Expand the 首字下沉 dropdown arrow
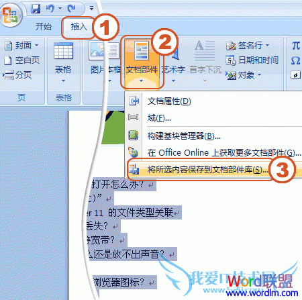 click(x=205, y=81)
